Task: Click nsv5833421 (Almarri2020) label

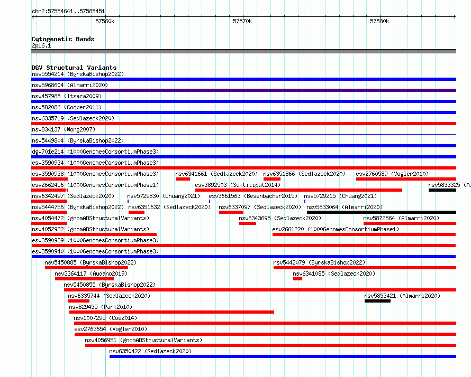Action: (402, 296)
